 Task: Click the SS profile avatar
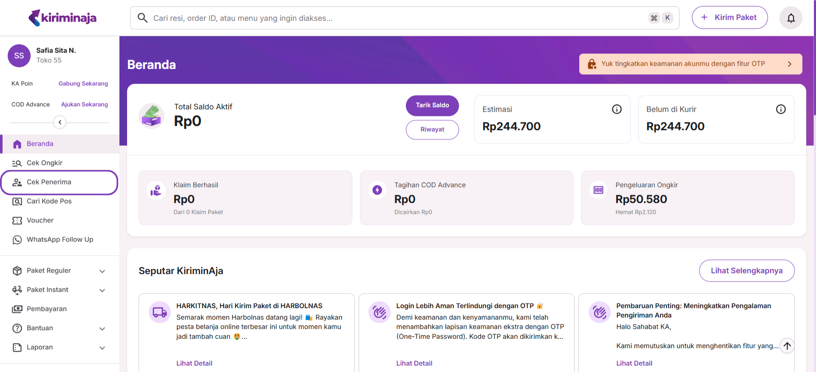[x=19, y=56]
